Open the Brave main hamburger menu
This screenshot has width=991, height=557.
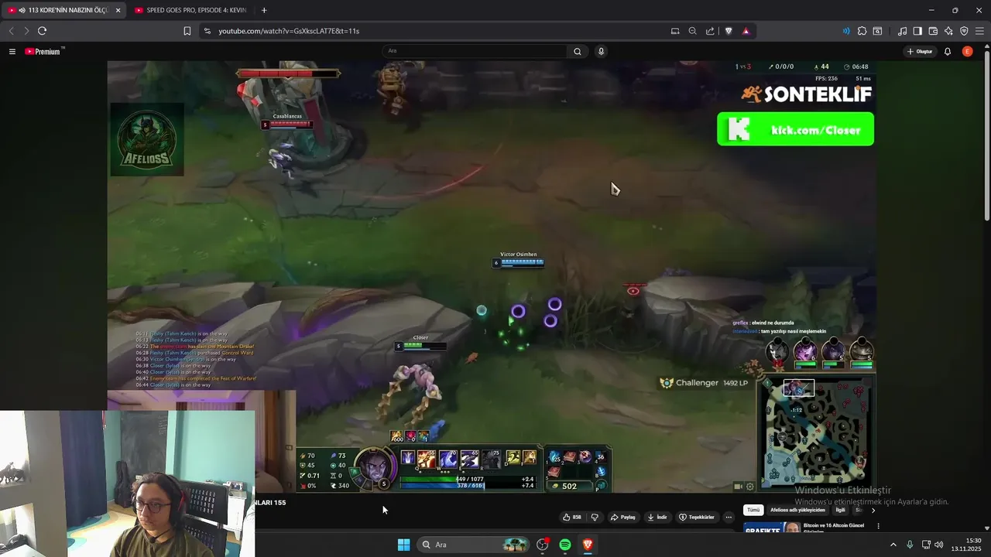979,31
